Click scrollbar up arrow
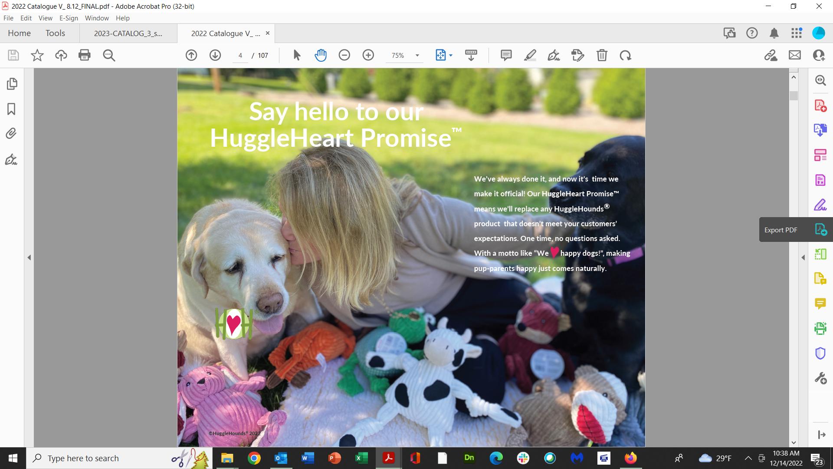The height and width of the screenshot is (469, 833). (x=794, y=77)
